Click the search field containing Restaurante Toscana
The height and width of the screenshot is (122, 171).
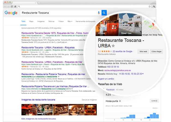(x=59, y=13)
